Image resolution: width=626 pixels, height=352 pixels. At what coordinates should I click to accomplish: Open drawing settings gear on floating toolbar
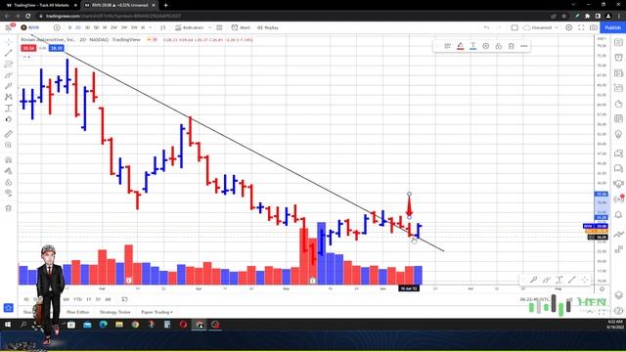pyautogui.click(x=486, y=46)
